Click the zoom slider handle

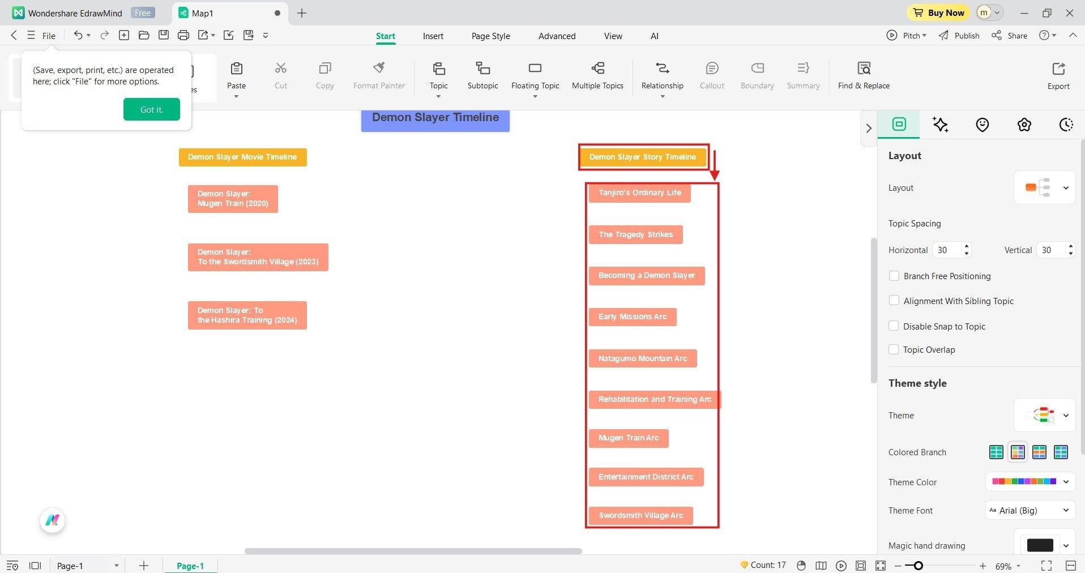click(x=918, y=566)
